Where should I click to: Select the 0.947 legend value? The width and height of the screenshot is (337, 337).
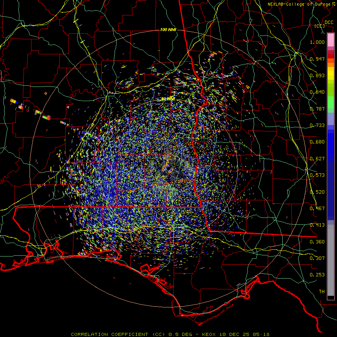pyautogui.click(x=317, y=59)
